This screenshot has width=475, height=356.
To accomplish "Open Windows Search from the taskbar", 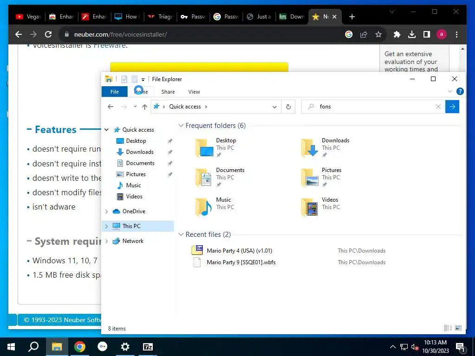I will click(33, 347).
